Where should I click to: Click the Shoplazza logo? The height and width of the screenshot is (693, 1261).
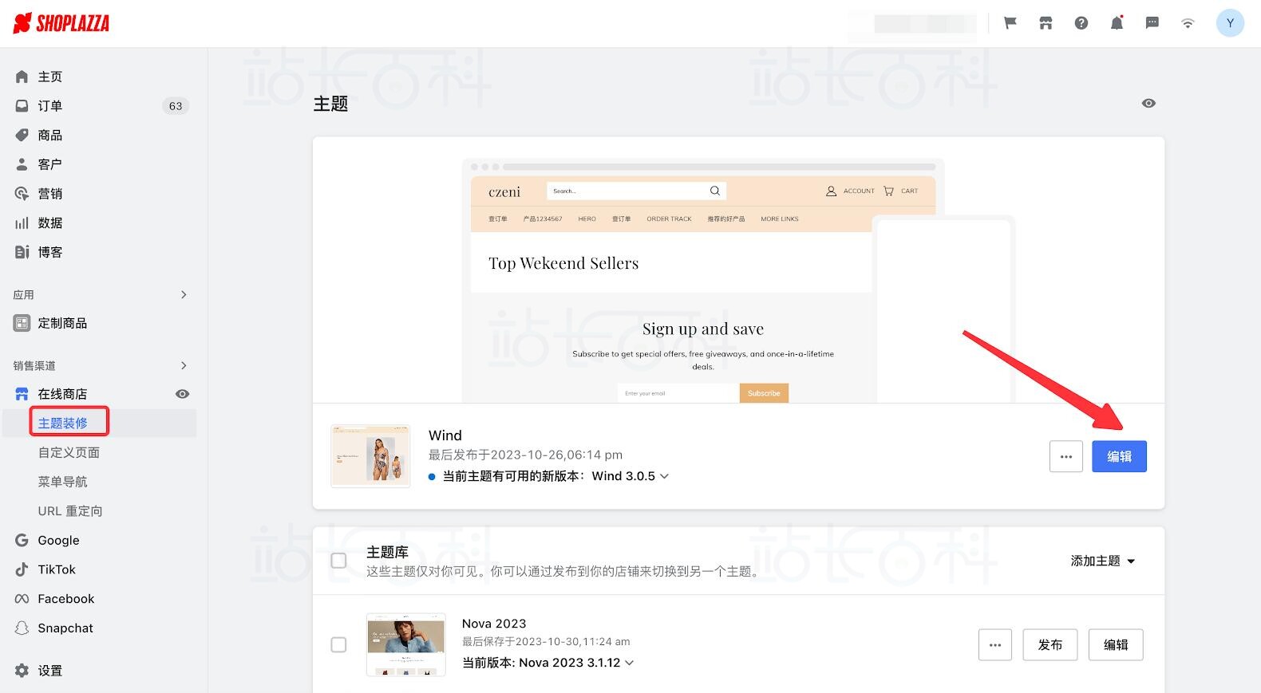click(61, 23)
